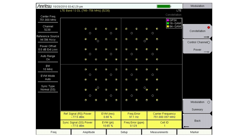This screenshot has height=138, width=247.
Task: Click the Back softkey button
Action: [x=198, y=121]
